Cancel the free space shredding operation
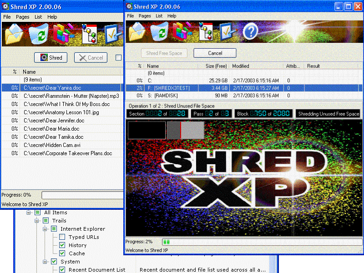Viewport: 364px width, 273px height. pos(215,53)
